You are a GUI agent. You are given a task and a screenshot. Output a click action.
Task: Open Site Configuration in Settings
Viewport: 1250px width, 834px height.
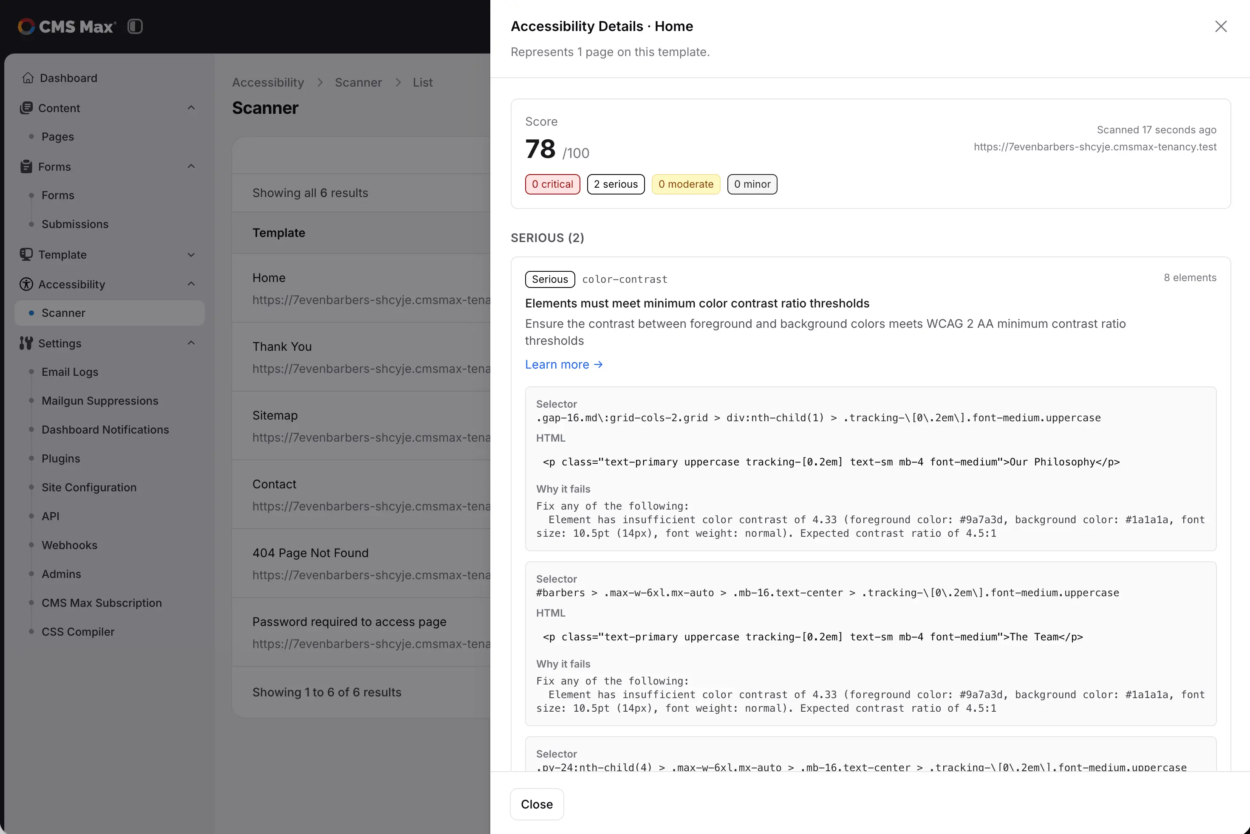coord(89,487)
